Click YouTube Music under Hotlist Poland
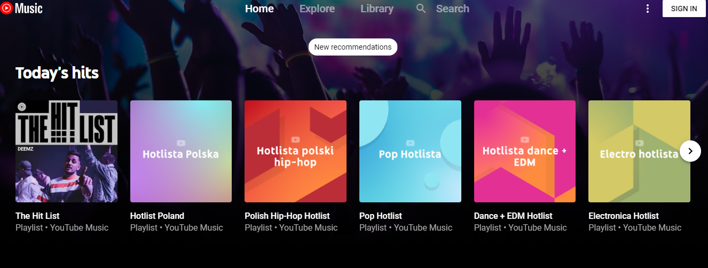 194,227
